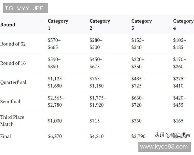This screenshot has width=194, height=155.
Task: Select the $105–$185 Round of 32 cell
Action: (x=180, y=44)
